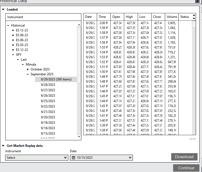The width and height of the screenshot is (202, 172).
Task: Sort by the Open column header
Action: (x=117, y=17)
